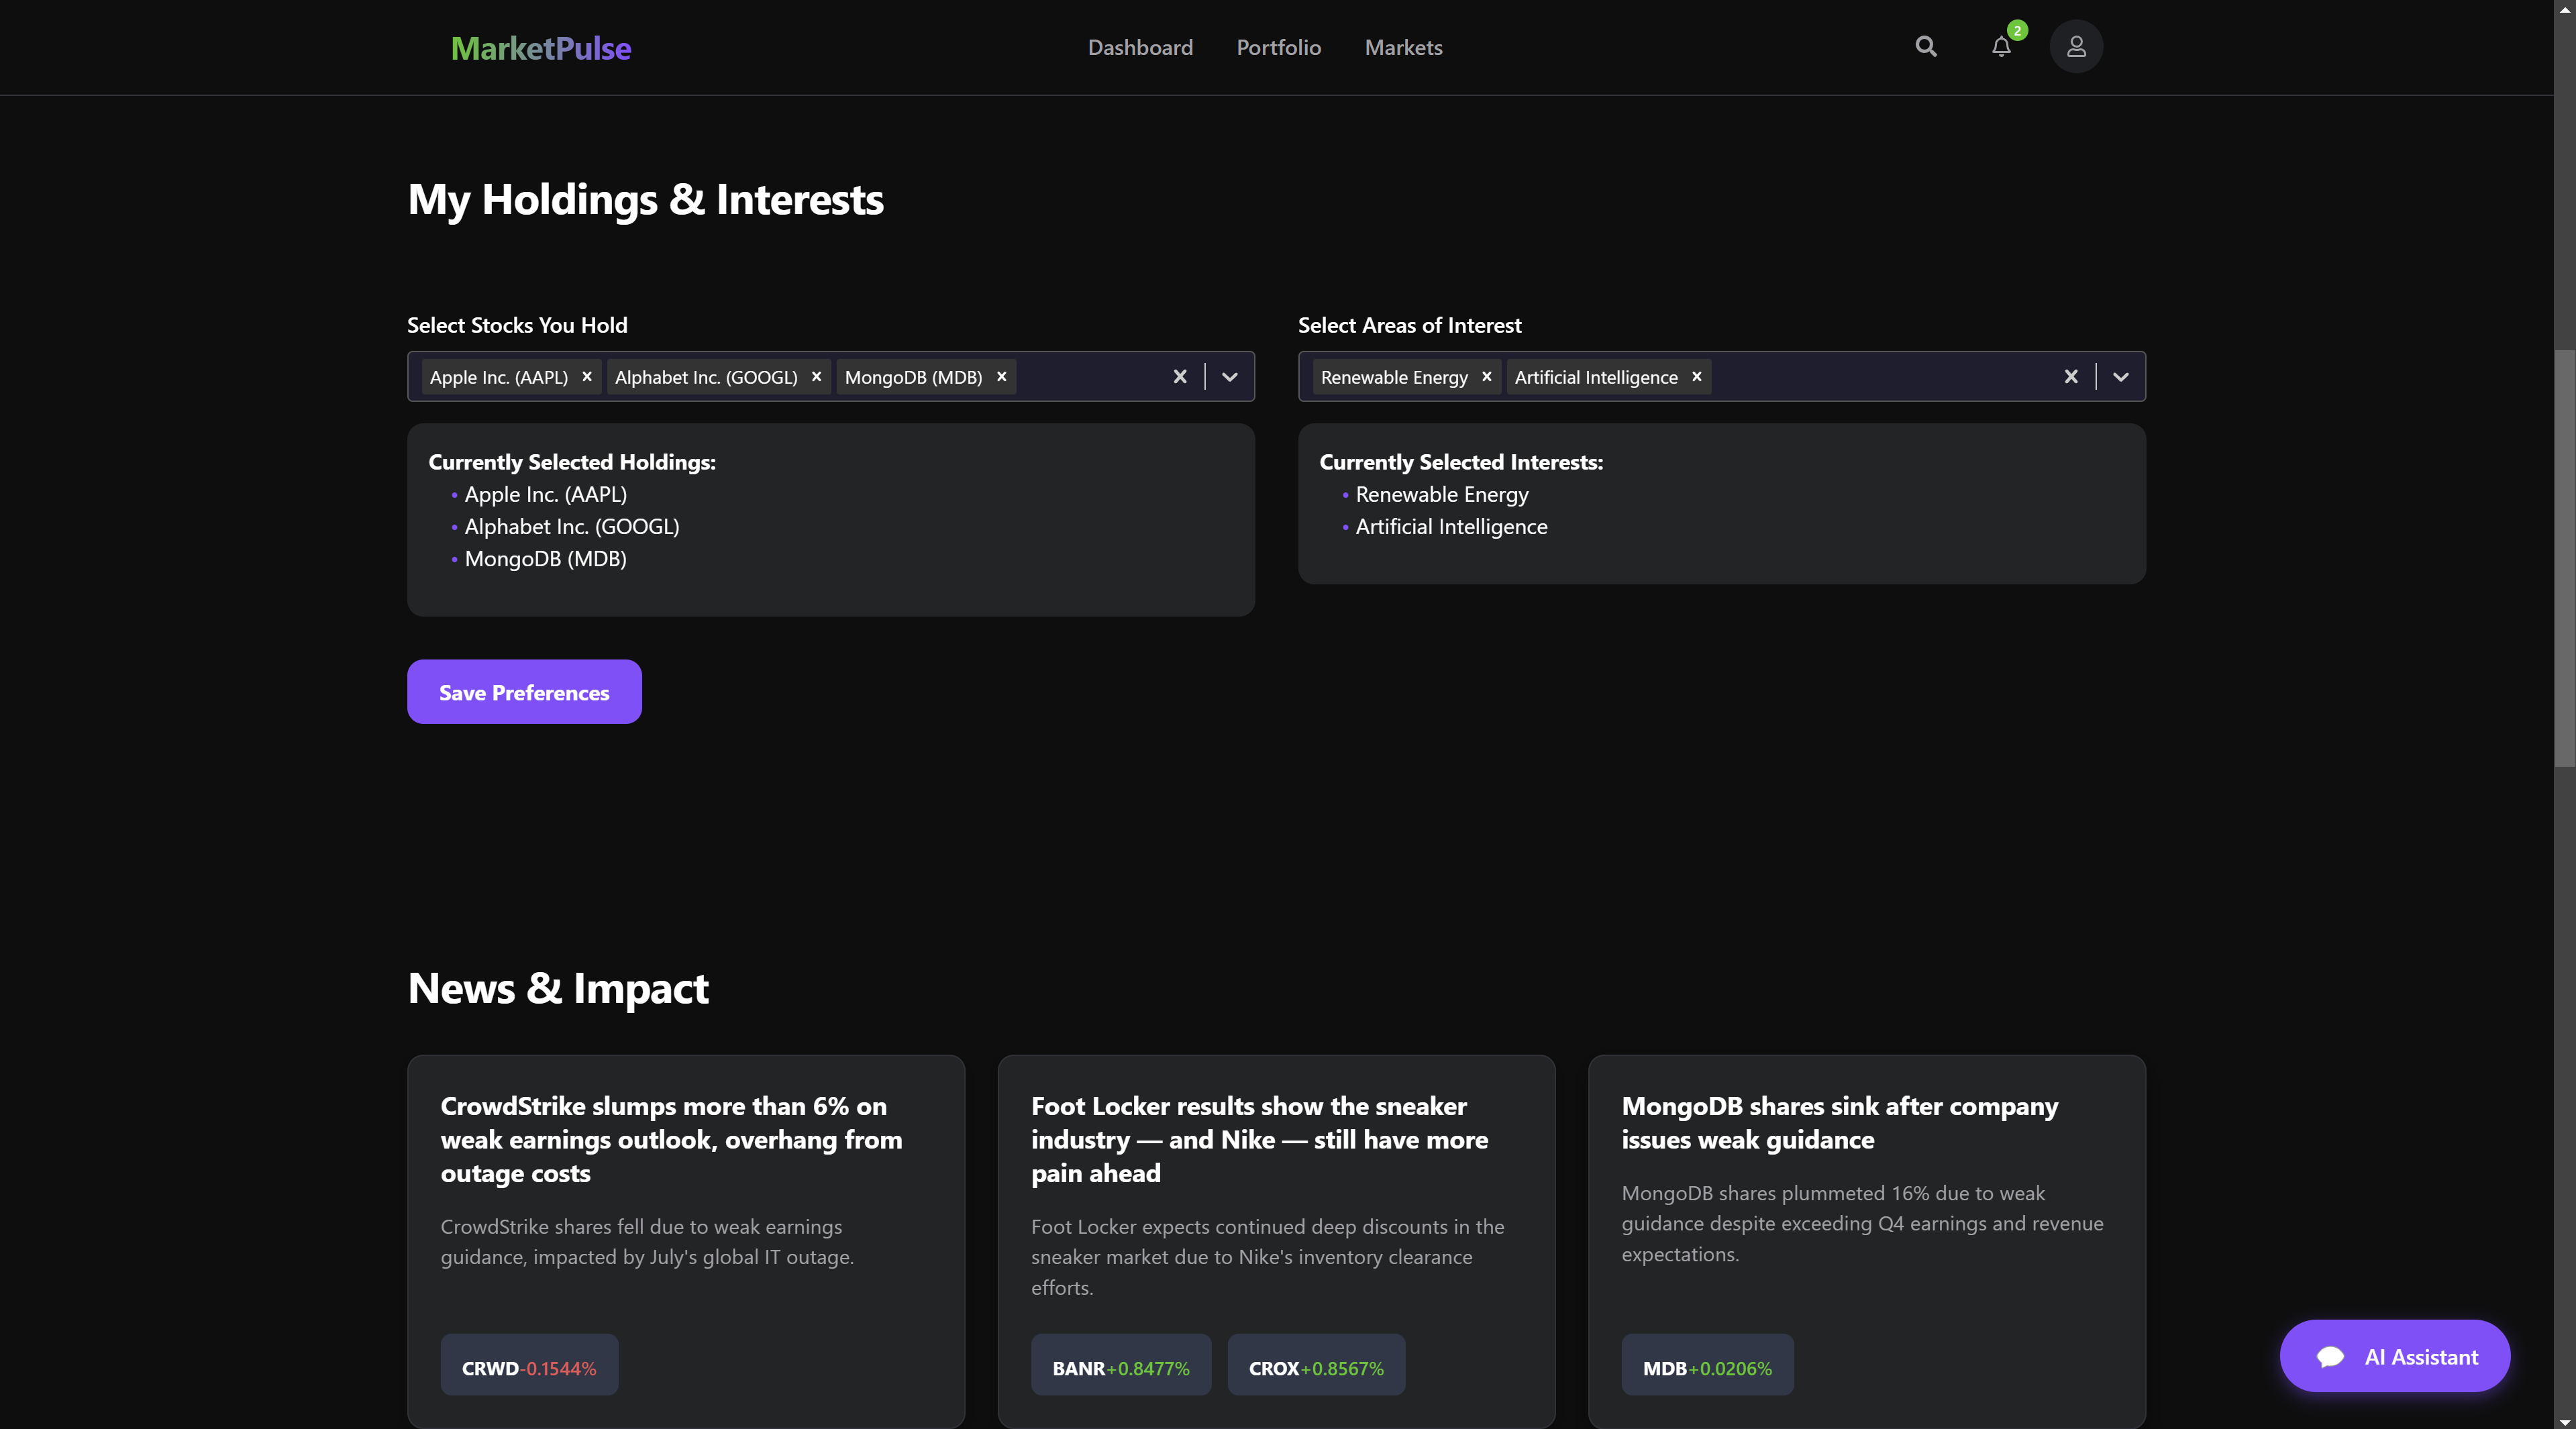The height and width of the screenshot is (1429, 2576).
Task: Switch to Markets nav item
Action: coord(1403,48)
